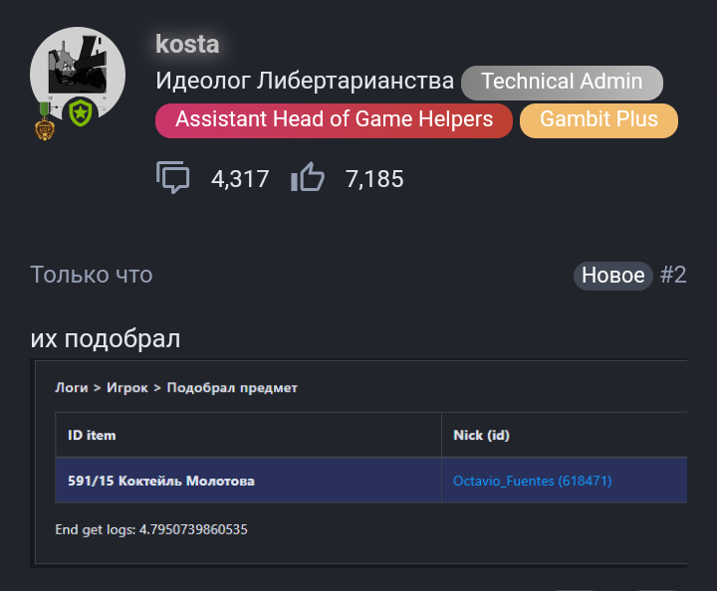Image resolution: width=717 pixels, height=591 pixels.
Task: Click kosta's profile avatar image
Action: coord(78,74)
